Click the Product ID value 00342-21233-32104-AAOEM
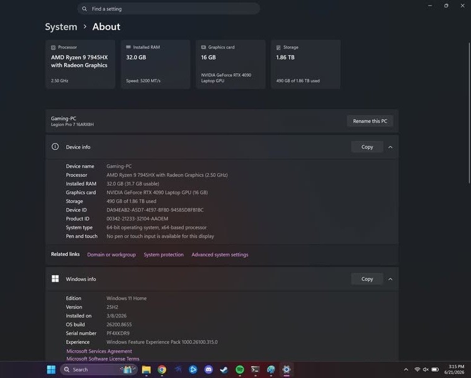The height and width of the screenshot is (378, 471). pos(137,219)
